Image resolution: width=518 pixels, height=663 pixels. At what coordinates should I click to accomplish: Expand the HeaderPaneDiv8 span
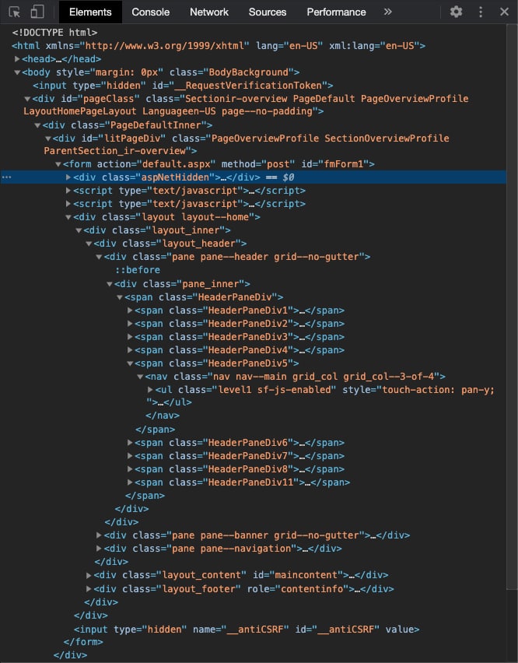click(x=130, y=469)
